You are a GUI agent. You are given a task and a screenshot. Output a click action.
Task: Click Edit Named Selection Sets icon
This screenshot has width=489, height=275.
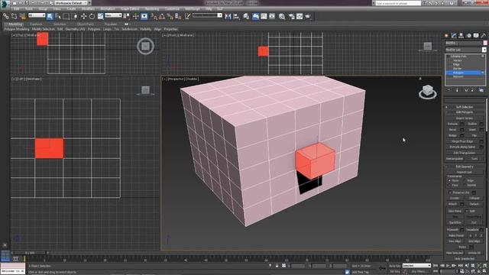click(187, 16)
